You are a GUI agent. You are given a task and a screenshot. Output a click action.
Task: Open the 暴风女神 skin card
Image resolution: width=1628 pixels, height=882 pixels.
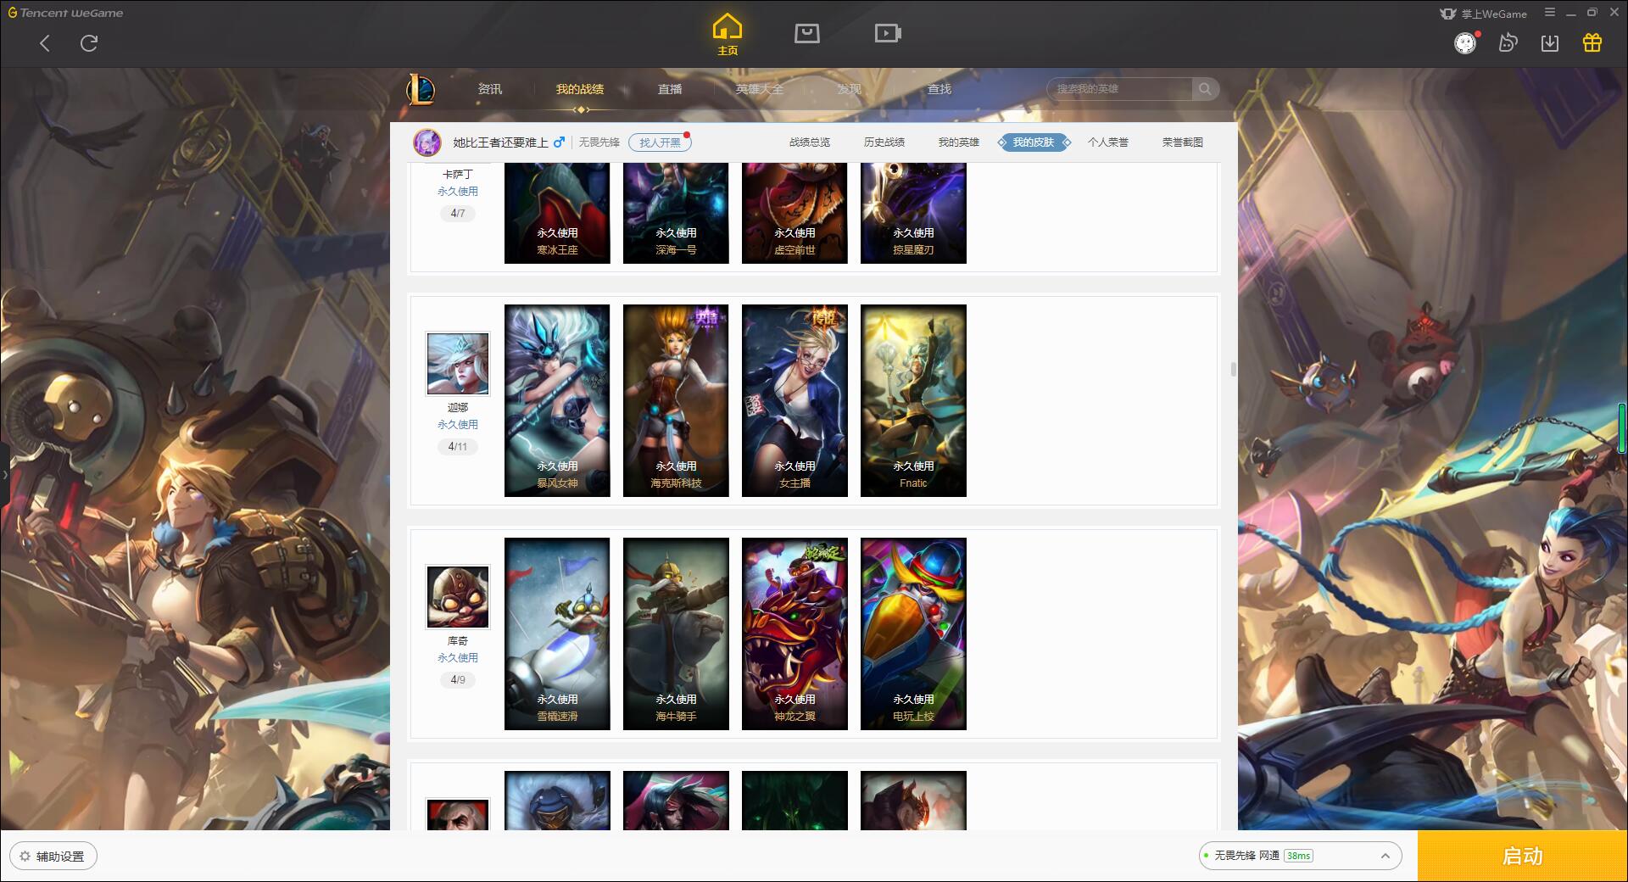click(557, 401)
